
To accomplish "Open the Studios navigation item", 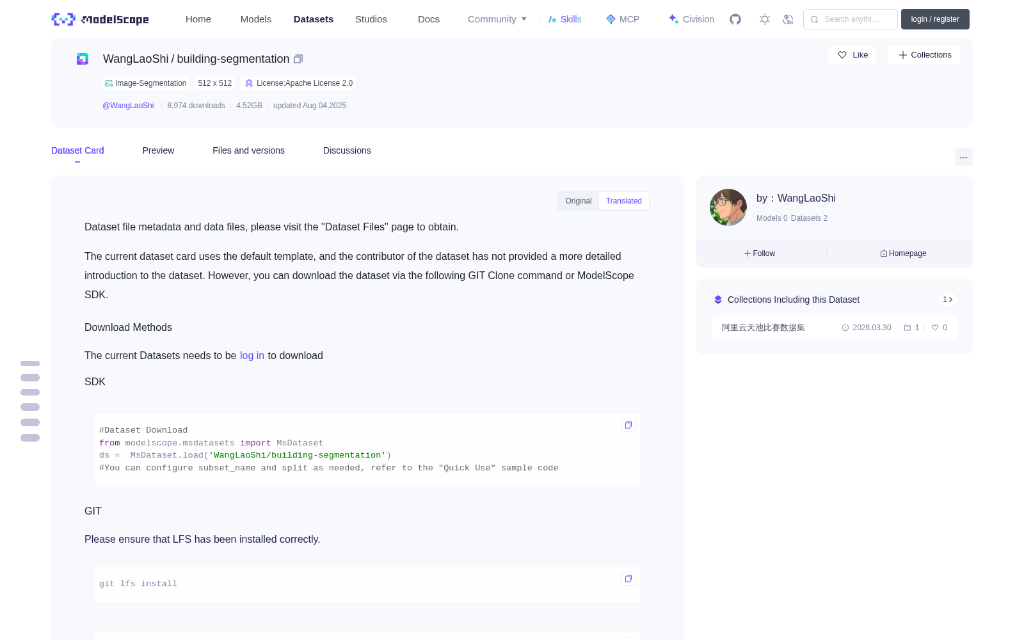I will (x=371, y=19).
